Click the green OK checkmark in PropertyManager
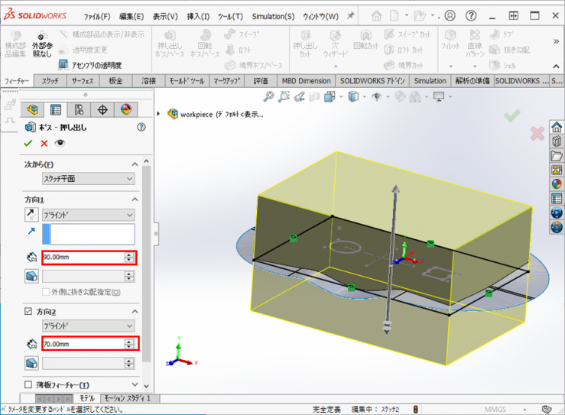 click(28, 143)
